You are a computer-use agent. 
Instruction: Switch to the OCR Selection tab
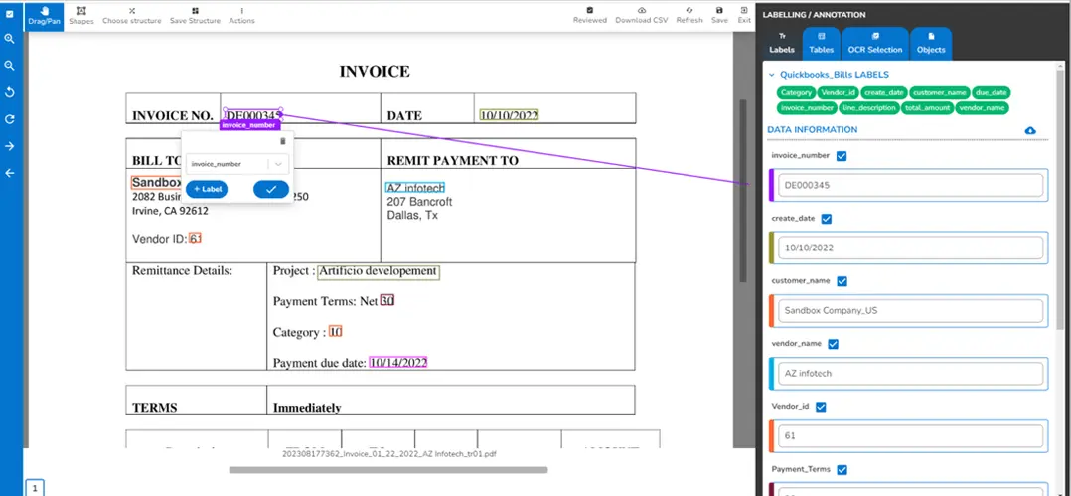tap(875, 44)
